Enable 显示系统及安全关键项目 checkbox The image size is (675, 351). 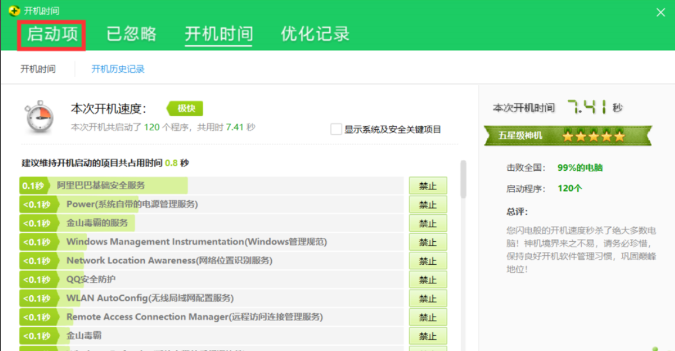[336, 129]
